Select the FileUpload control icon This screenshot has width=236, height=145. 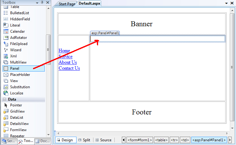coord(6,44)
